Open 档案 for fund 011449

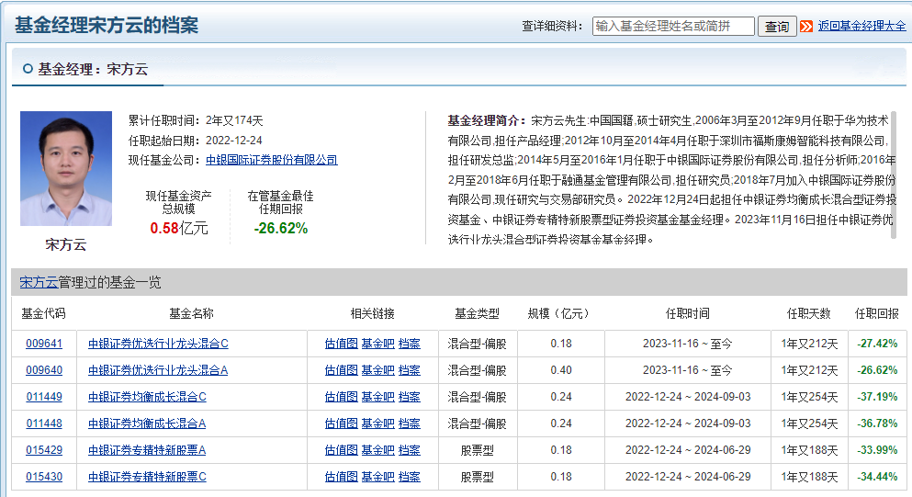pos(410,397)
